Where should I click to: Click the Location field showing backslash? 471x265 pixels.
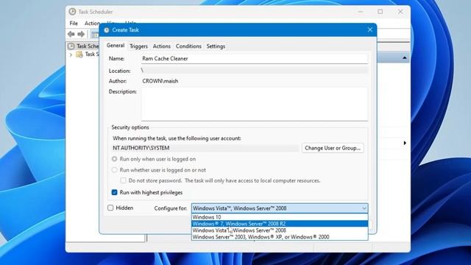pyautogui.click(x=255, y=71)
